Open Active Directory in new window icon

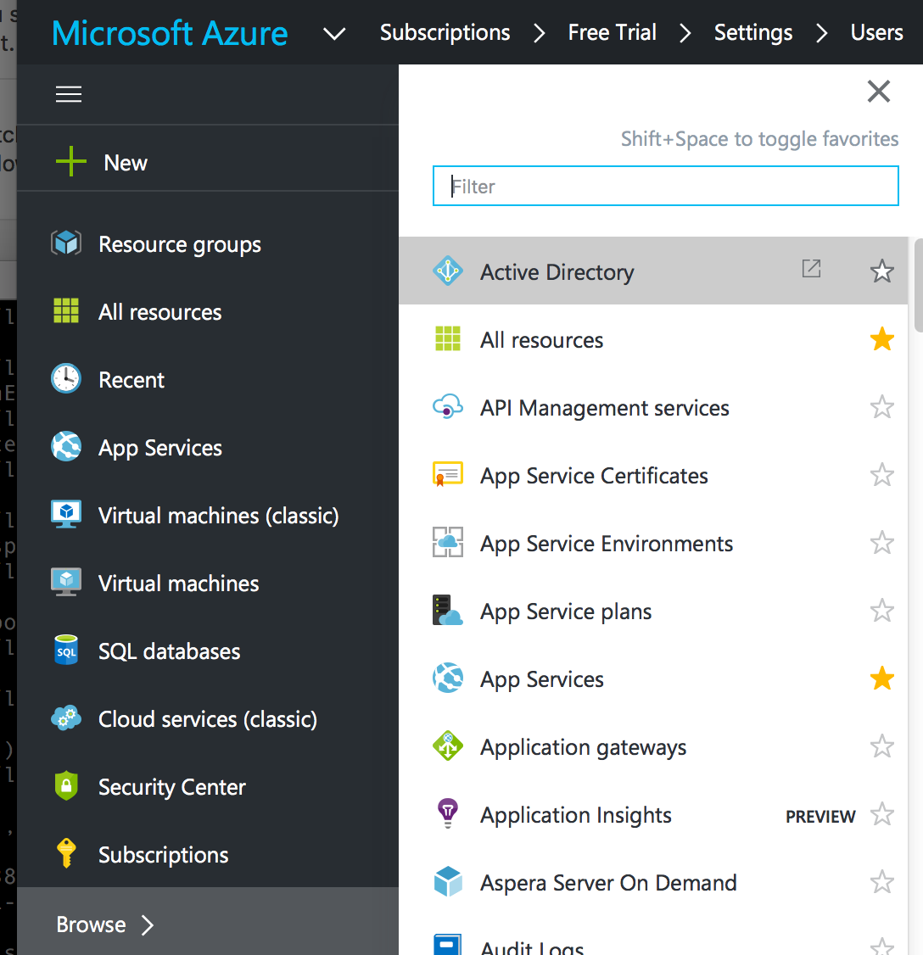pos(812,269)
